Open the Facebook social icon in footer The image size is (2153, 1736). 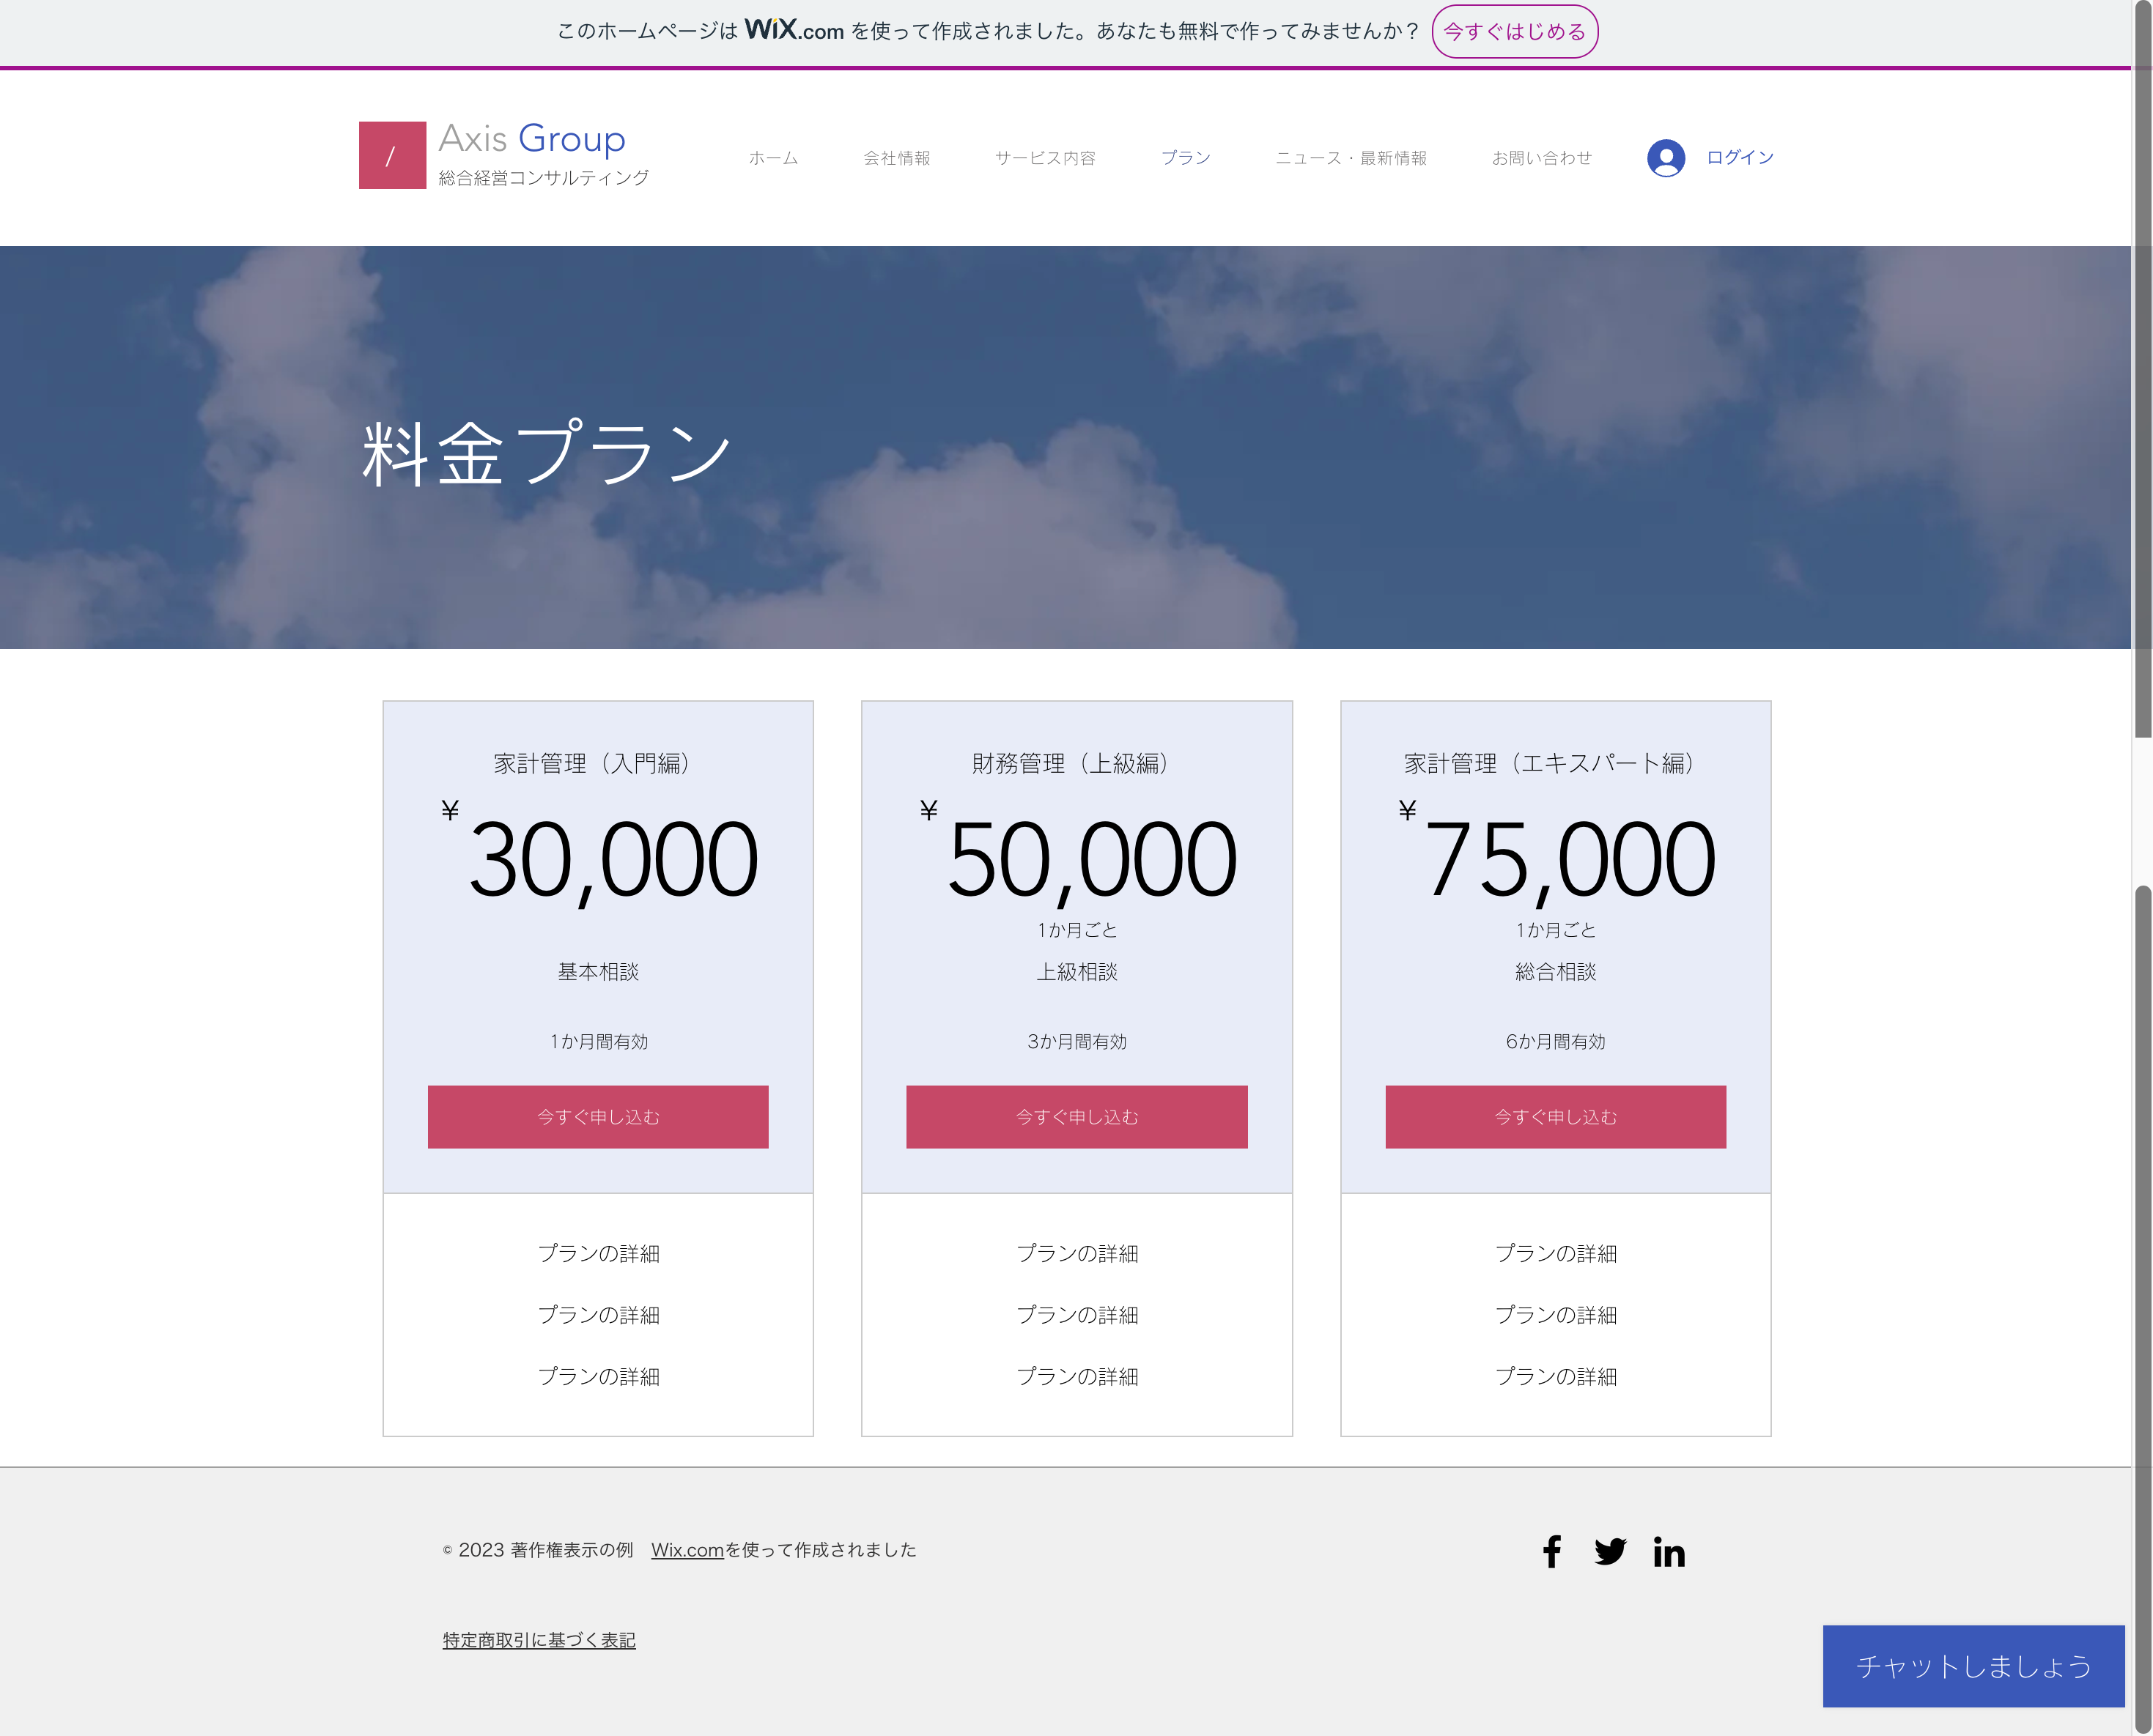(1553, 1552)
